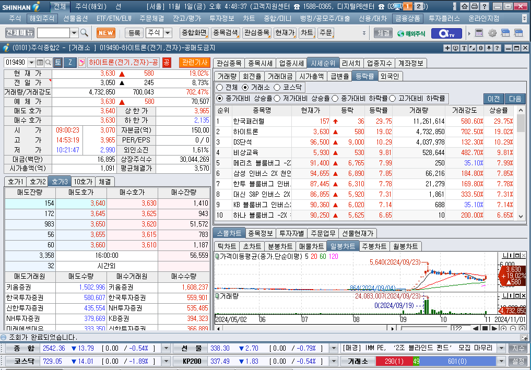Toggle the 거래량 indicator checkbox in chart

pyautogui.click(x=217, y=296)
